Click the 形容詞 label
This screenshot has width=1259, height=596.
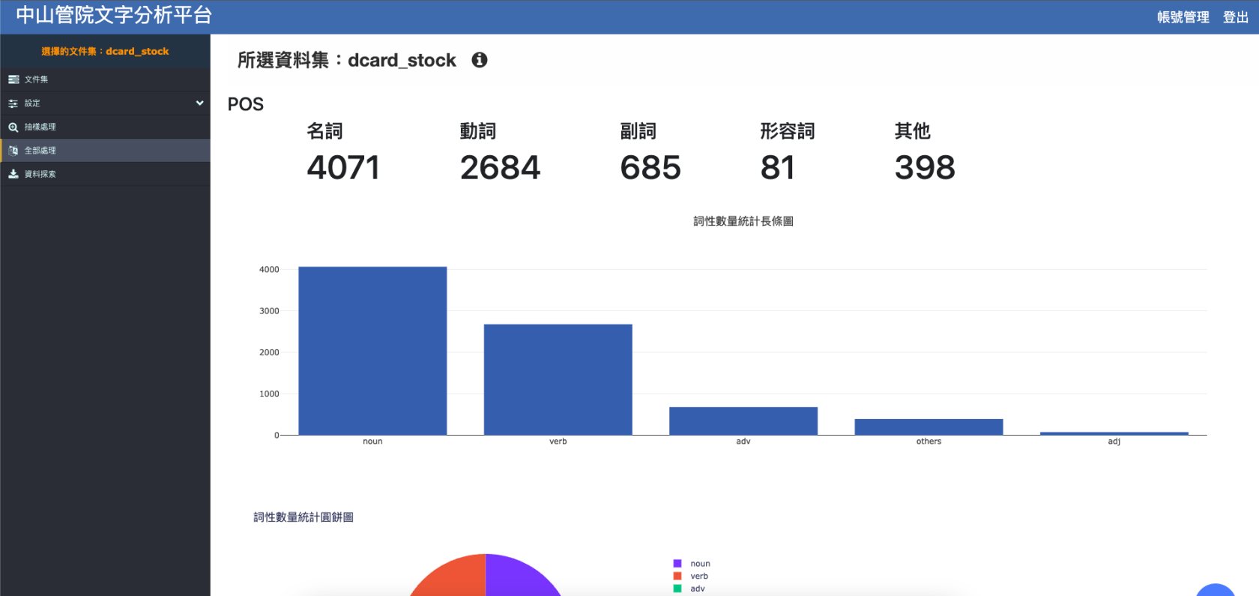click(788, 131)
